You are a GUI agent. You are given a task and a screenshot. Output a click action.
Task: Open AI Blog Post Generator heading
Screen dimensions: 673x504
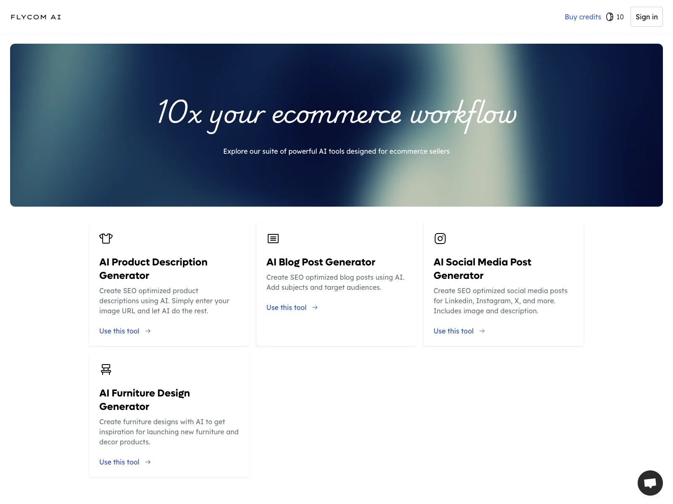click(321, 262)
